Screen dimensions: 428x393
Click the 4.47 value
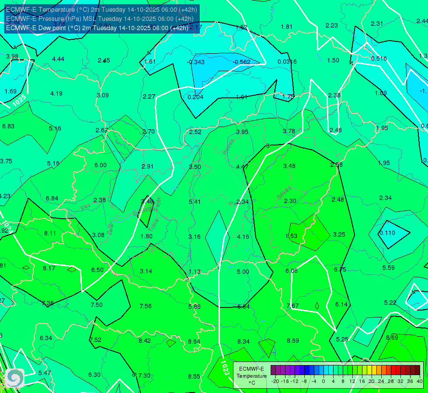tap(242, 167)
